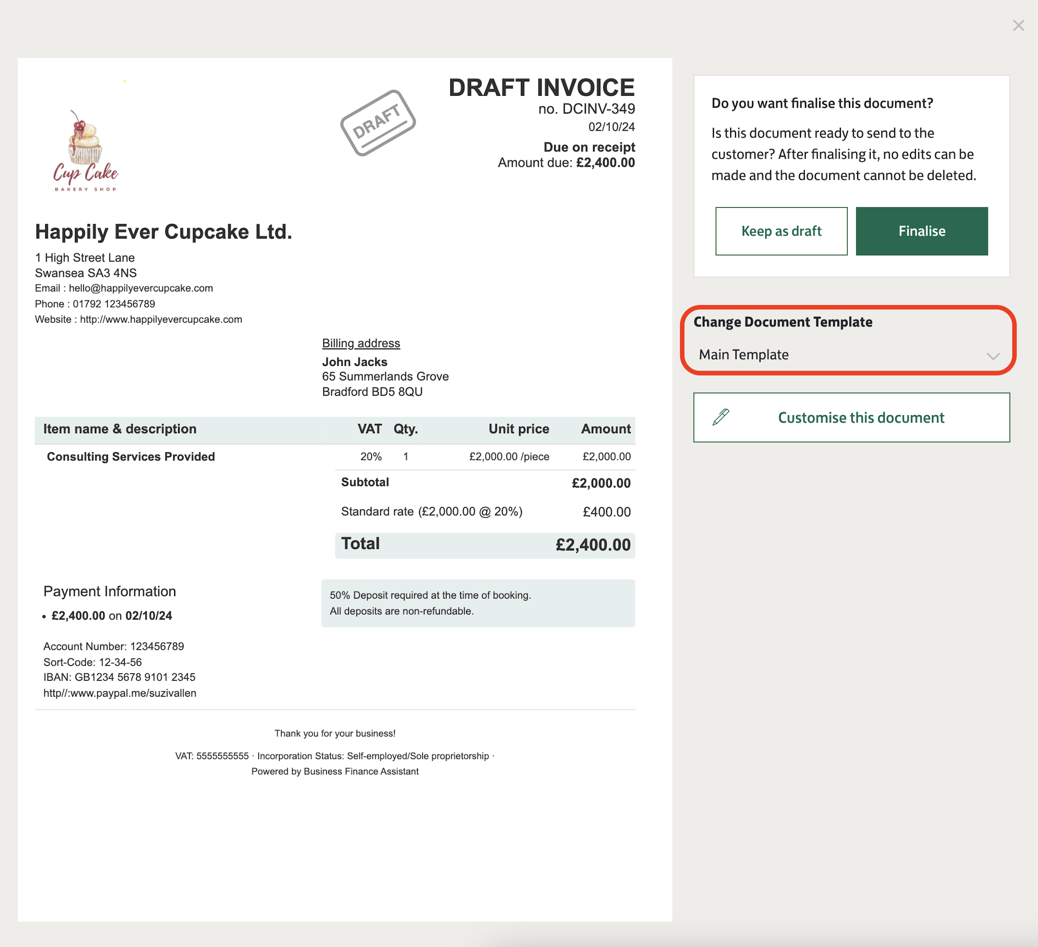This screenshot has height=947, width=1038.
Task: Click the hello@happilyevercupcake.com email address
Action: point(141,288)
